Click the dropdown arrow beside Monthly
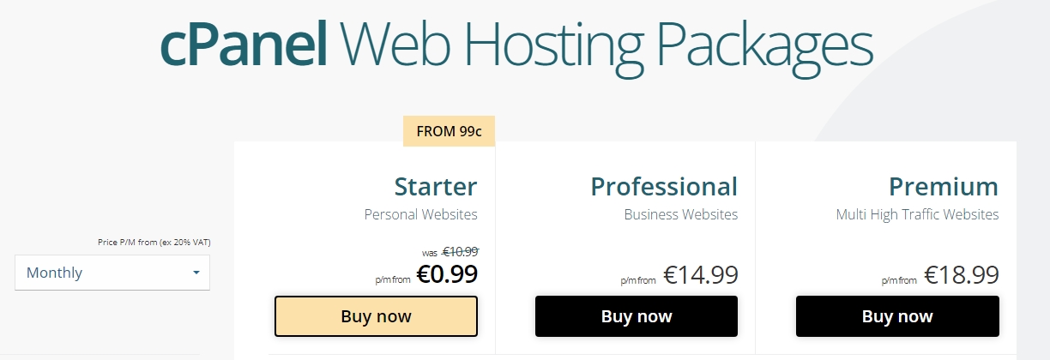Viewport: 1050px width, 360px height. pos(196,273)
